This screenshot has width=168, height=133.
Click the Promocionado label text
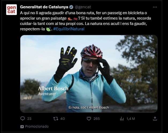[x=37, y=127]
